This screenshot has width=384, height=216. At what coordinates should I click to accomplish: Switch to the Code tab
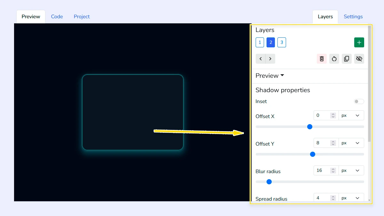(57, 16)
